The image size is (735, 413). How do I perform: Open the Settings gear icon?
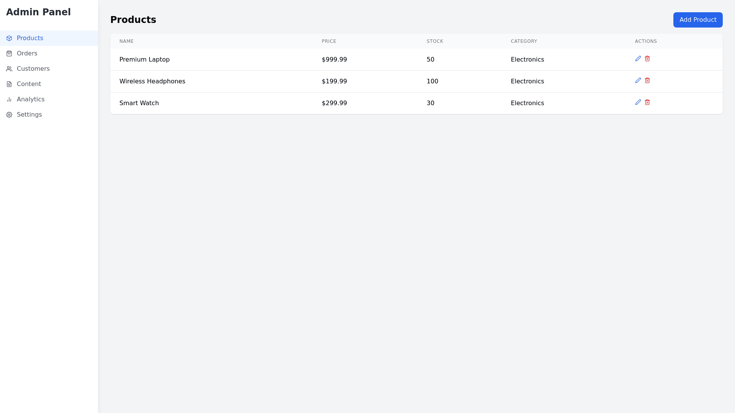tap(9, 115)
